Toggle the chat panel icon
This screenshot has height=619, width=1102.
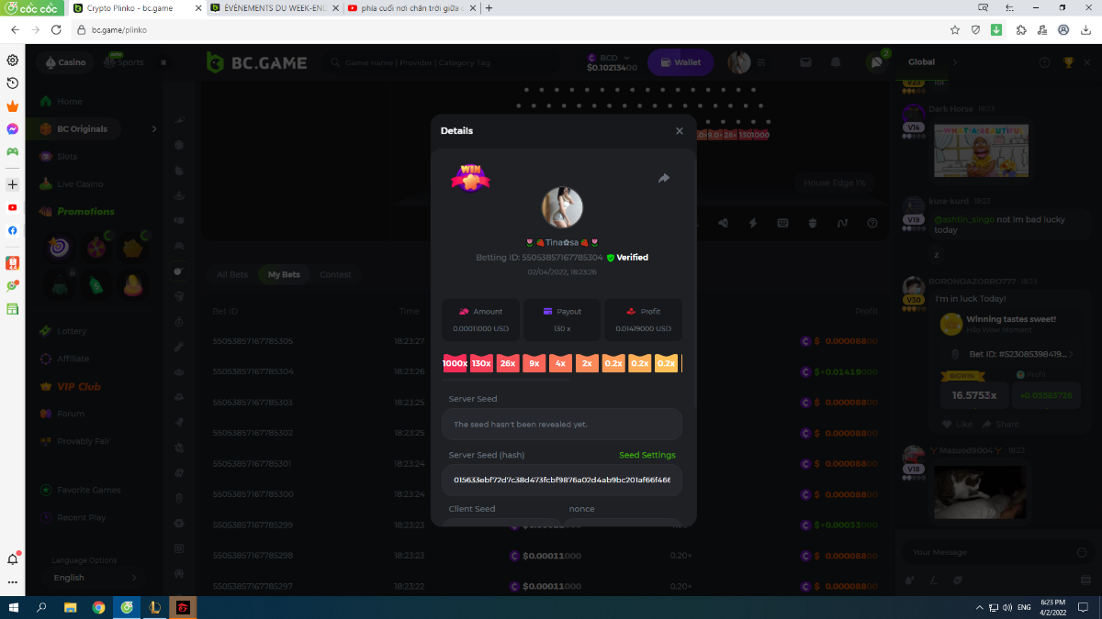click(875, 62)
